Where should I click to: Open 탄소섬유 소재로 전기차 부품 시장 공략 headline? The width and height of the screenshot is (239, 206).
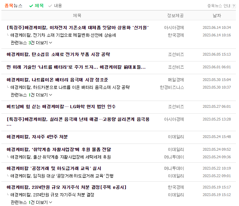[x=58, y=54]
